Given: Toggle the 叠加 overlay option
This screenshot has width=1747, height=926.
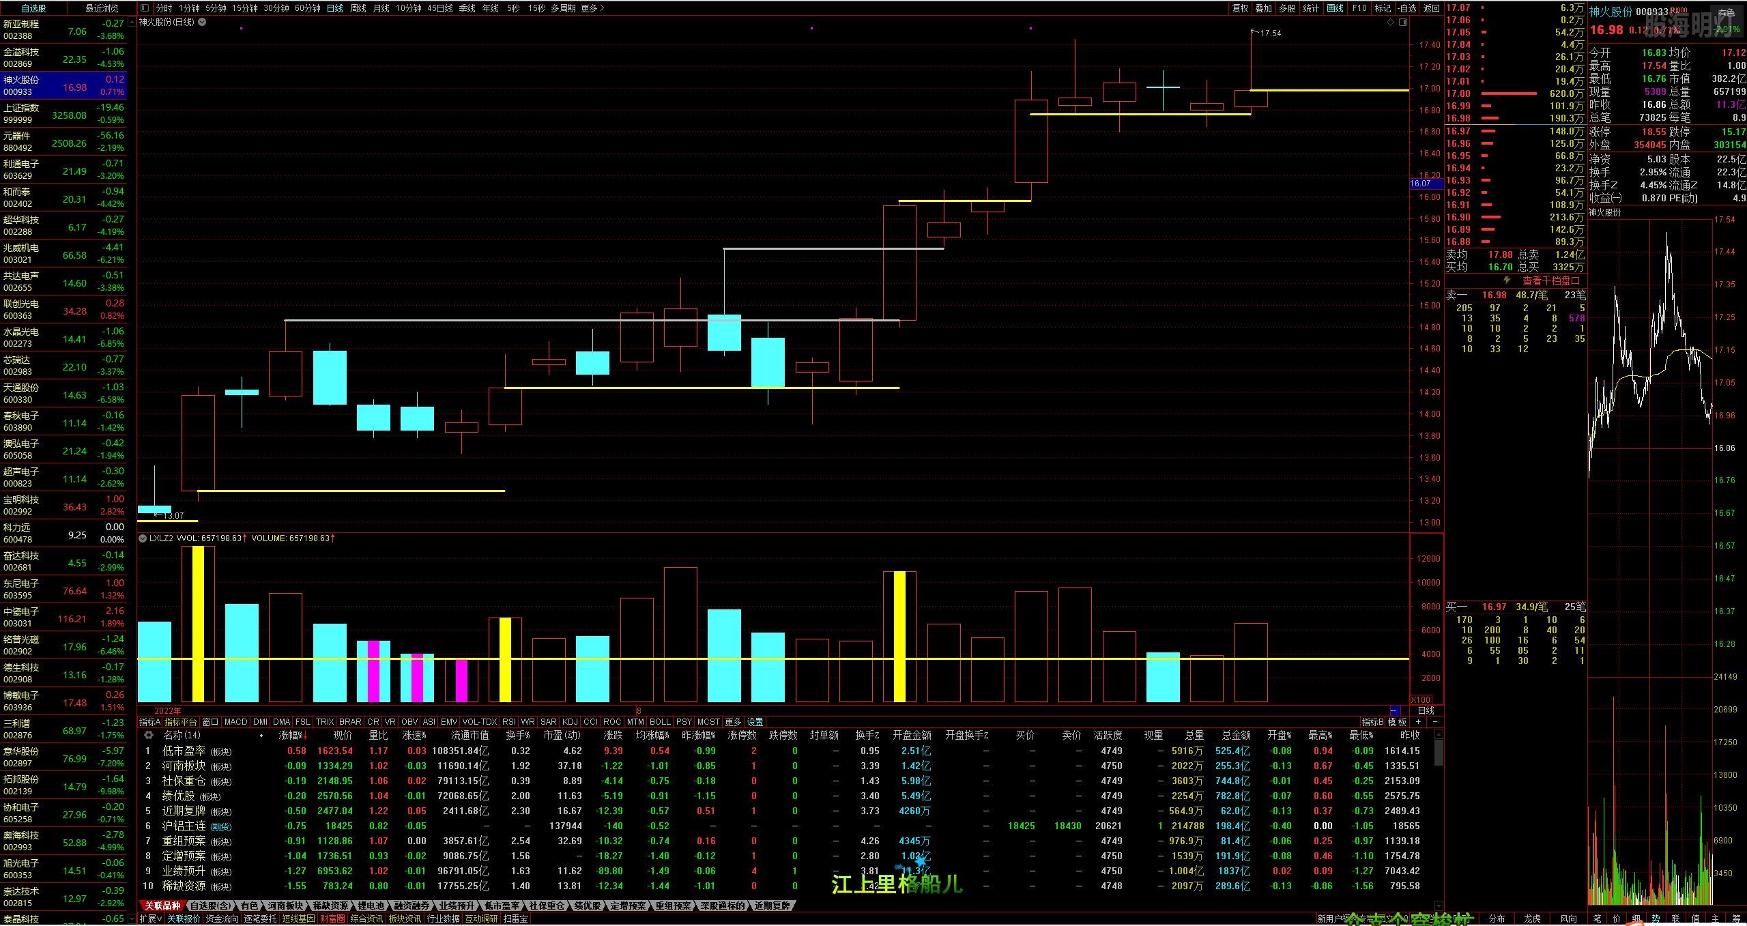Looking at the screenshot, I should (x=1264, y=8).
